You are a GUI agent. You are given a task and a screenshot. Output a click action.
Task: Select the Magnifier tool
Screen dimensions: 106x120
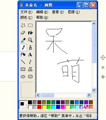tap(30, 40)
